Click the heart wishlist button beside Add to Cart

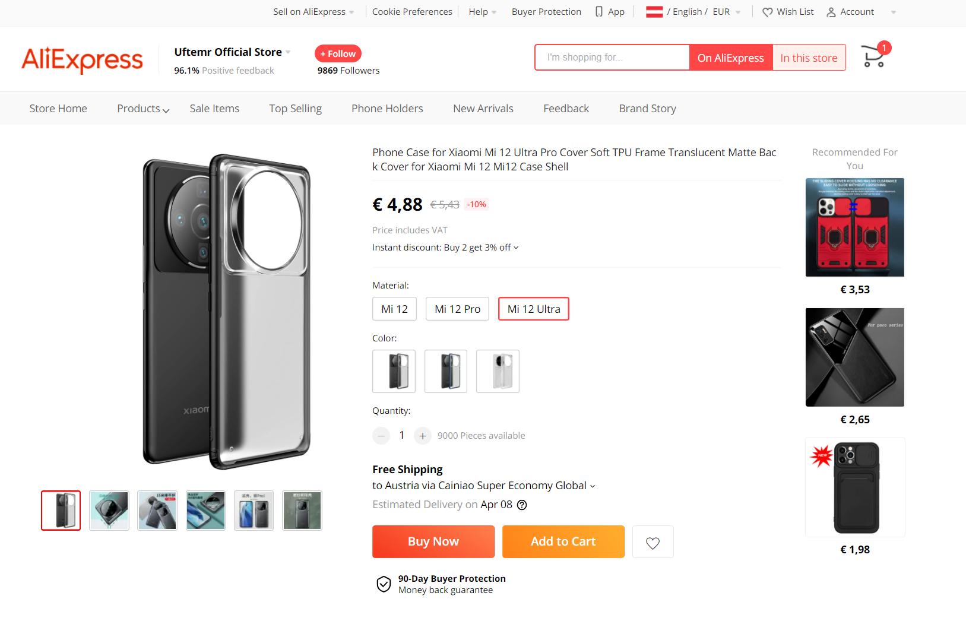653,542
